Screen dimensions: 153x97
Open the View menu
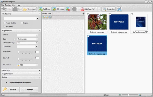14,5
